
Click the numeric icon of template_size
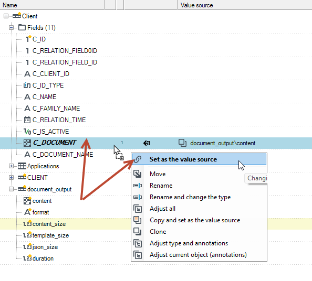click(x=27, y=235)
